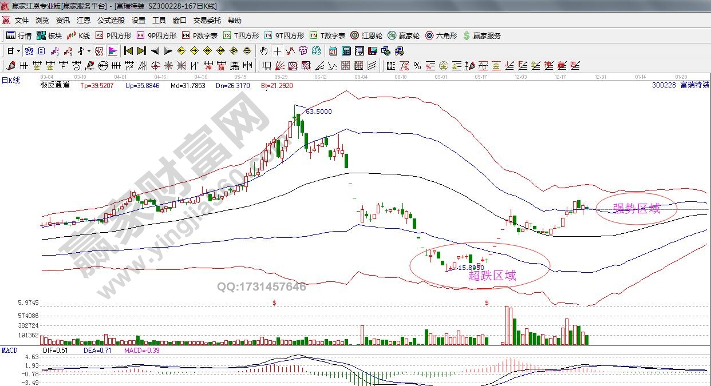Viewport: 711px width, 386px height.
Task: Open the 公式选股 menu
Action: pyautogui.click(x=110, y=21)
